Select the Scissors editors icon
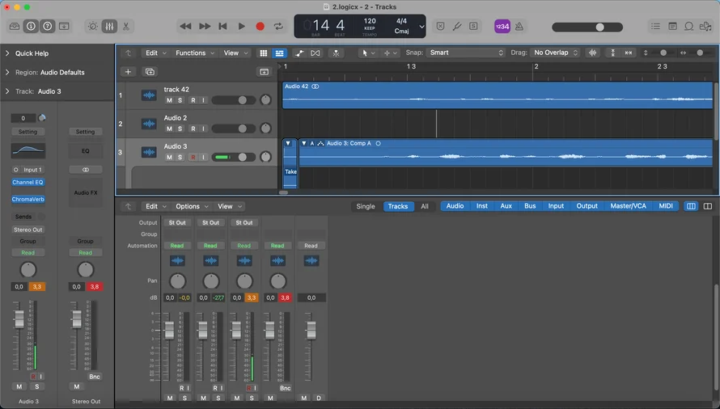 (x=126, y=27)
